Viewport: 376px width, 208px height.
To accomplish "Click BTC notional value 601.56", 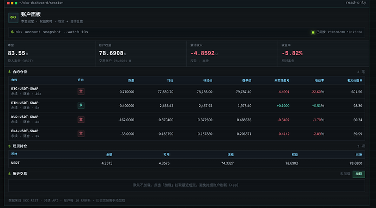I will tap(357, 92).
